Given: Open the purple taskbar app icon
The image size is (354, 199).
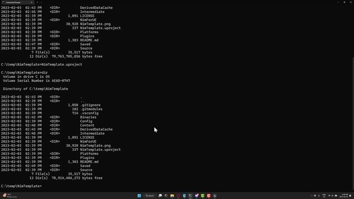Looking at the screenshot, I should pyautogui.click(x=197, y=196).
